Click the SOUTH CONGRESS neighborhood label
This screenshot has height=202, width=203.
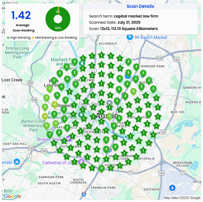point(78,181)
